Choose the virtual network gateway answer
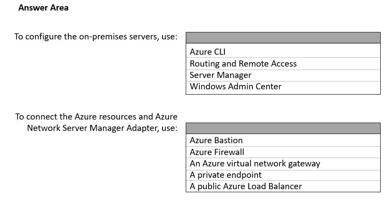Viewport: 389px width, 201px height. click(x=255, y=163)
